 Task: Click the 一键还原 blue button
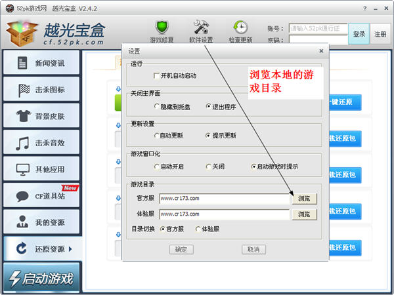pos(345,102)
